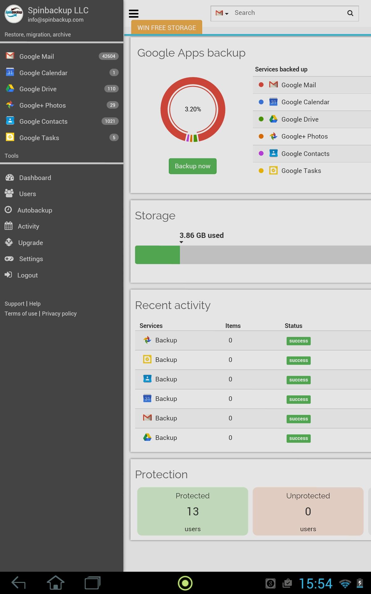371x594 pixels.
Task: Click the Google Drive icon in sidebar
Action: 10,88
